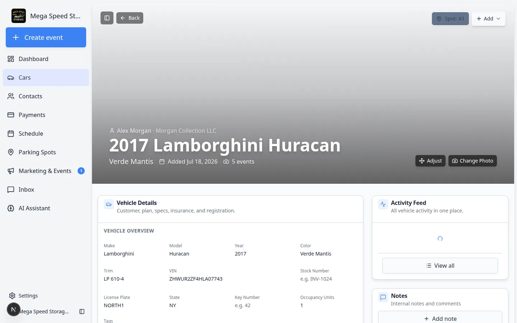The height and width of the screenshot is (323, 517).
Task: Click the Back button
Action: 130,18
